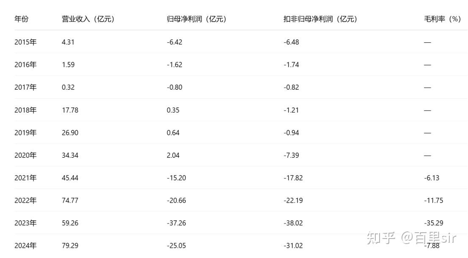
Task: Click 2020年 adjusted profit -7.39
Action: [x=291, y=155]
